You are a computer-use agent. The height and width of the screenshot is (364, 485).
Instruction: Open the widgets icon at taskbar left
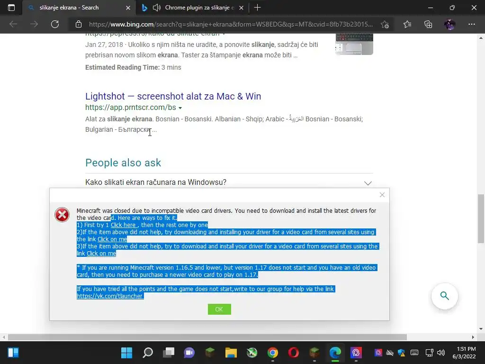(x=13, y=353)
